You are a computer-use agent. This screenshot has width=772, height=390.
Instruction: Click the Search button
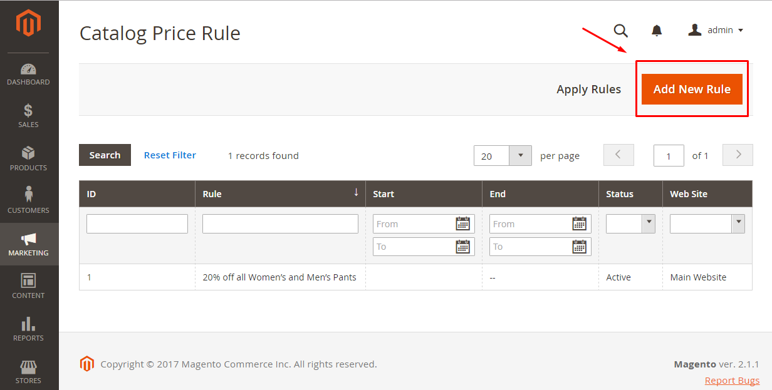pos(105,155)
